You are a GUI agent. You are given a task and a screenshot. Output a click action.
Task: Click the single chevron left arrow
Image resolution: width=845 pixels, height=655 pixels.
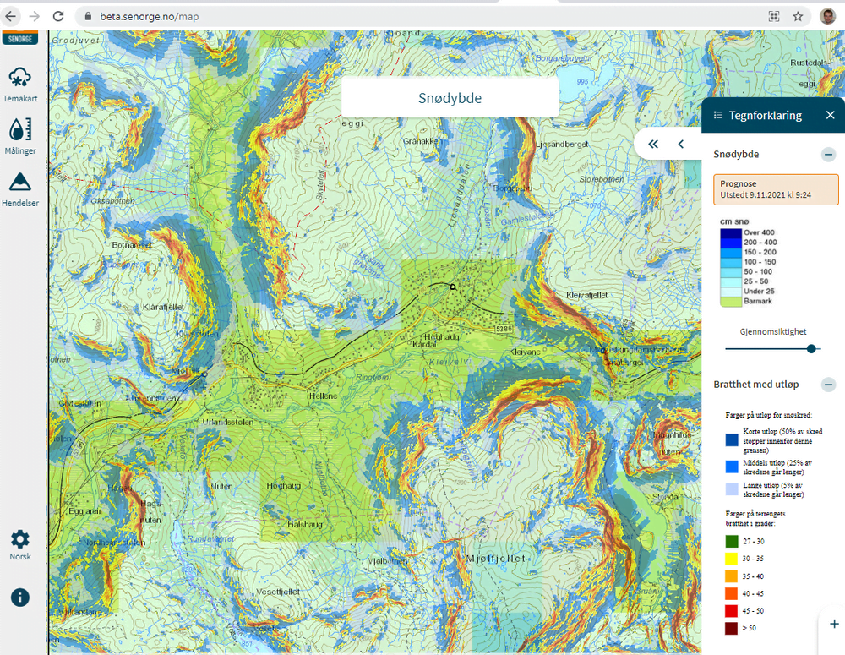pos(681,145)
